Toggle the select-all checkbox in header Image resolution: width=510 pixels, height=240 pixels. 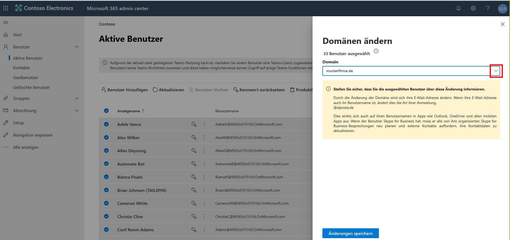[106, 111]
